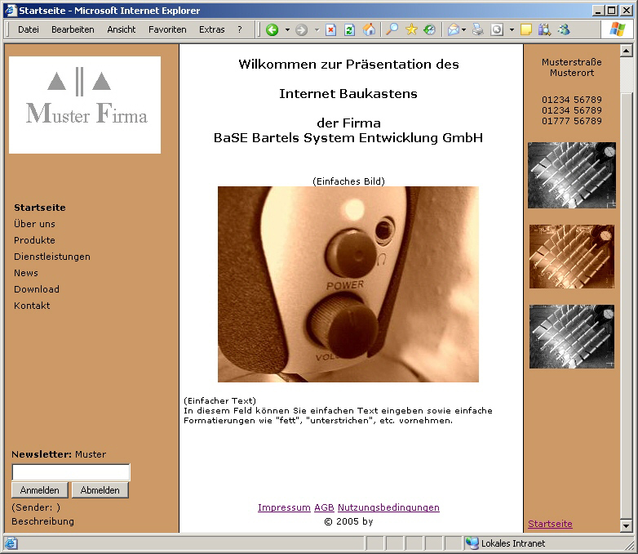Open the History icon
638x554 pixels.
click(x=429, y=29)
